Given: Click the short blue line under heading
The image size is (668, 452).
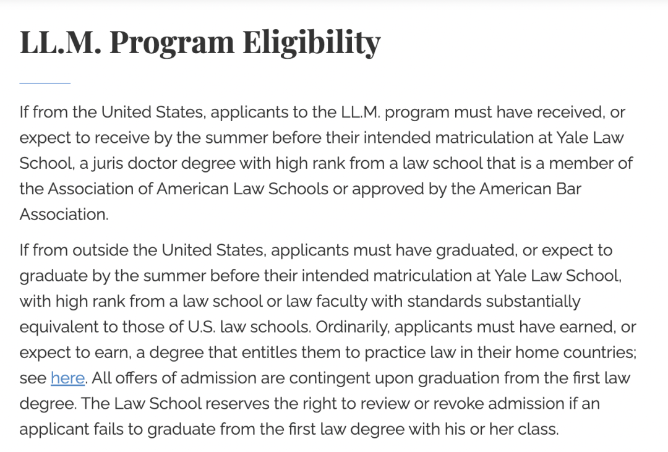Looking at the screenshot, I should [x=45, y=82].
